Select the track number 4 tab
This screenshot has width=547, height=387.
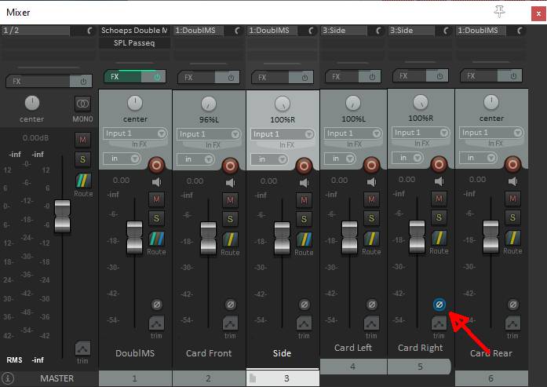pyautogui.click(x=354, y=366)
